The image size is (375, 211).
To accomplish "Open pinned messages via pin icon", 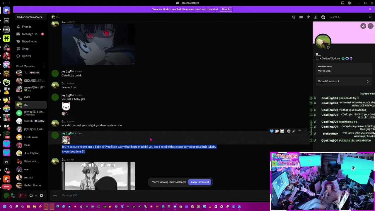I will tap(308, 17).
